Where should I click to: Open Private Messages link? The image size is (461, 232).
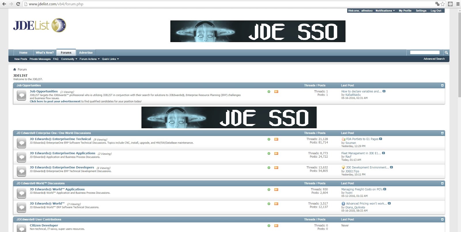[40, 59]
